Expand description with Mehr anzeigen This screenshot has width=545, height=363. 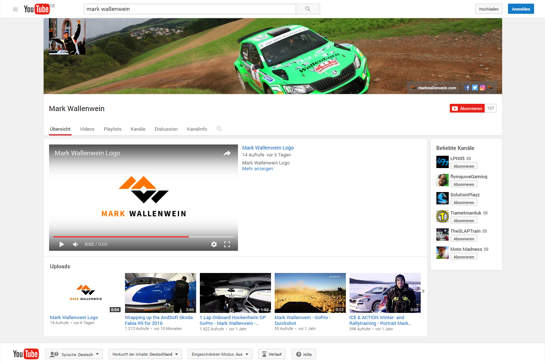[x=258, y=169]
